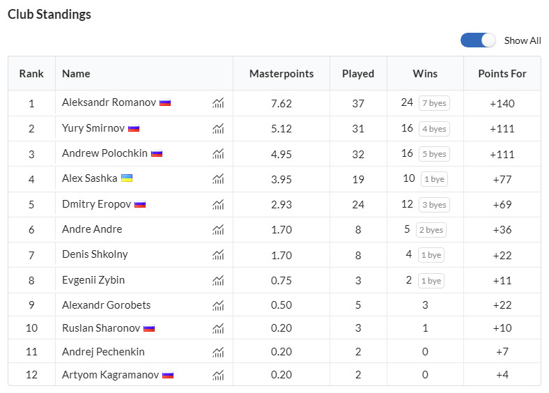Image resolution: width=549 pixels, height=393 pixels.
Task: Toggle the Show All switch
Action: [478, 40]
